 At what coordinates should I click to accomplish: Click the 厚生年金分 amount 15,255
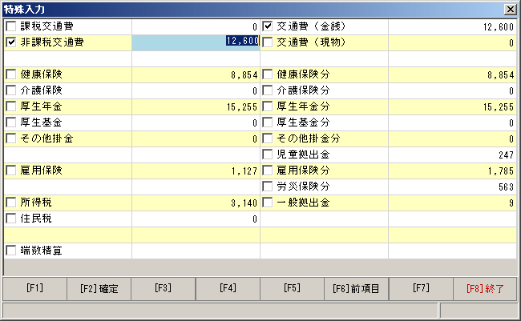point(452,106)
